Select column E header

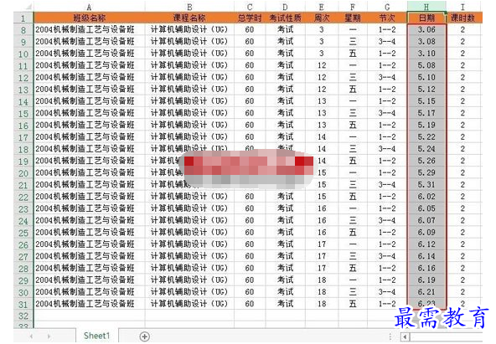(322, 7)
